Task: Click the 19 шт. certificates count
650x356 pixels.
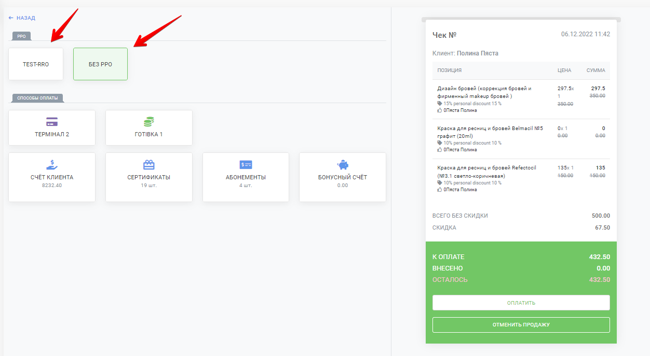Action: pos(148,185)
